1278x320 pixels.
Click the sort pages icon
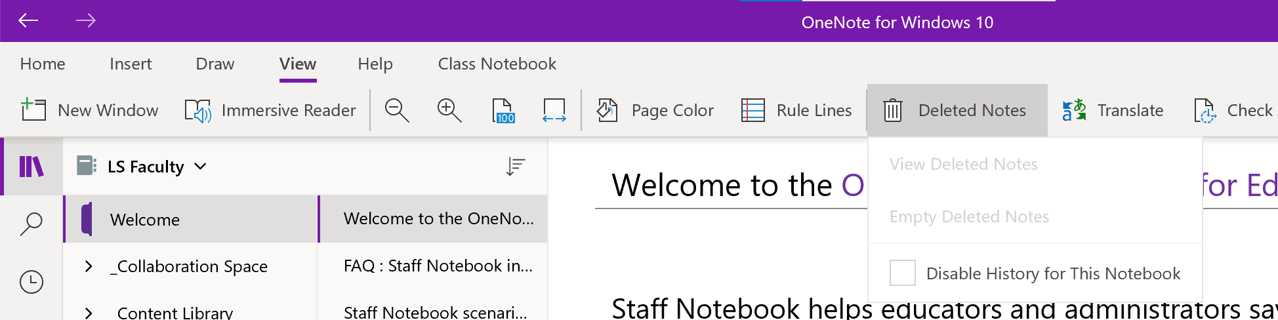pos(516,167)
